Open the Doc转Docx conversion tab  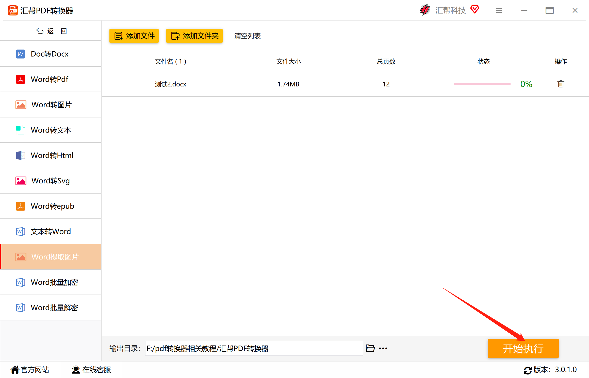click(51, 54)
